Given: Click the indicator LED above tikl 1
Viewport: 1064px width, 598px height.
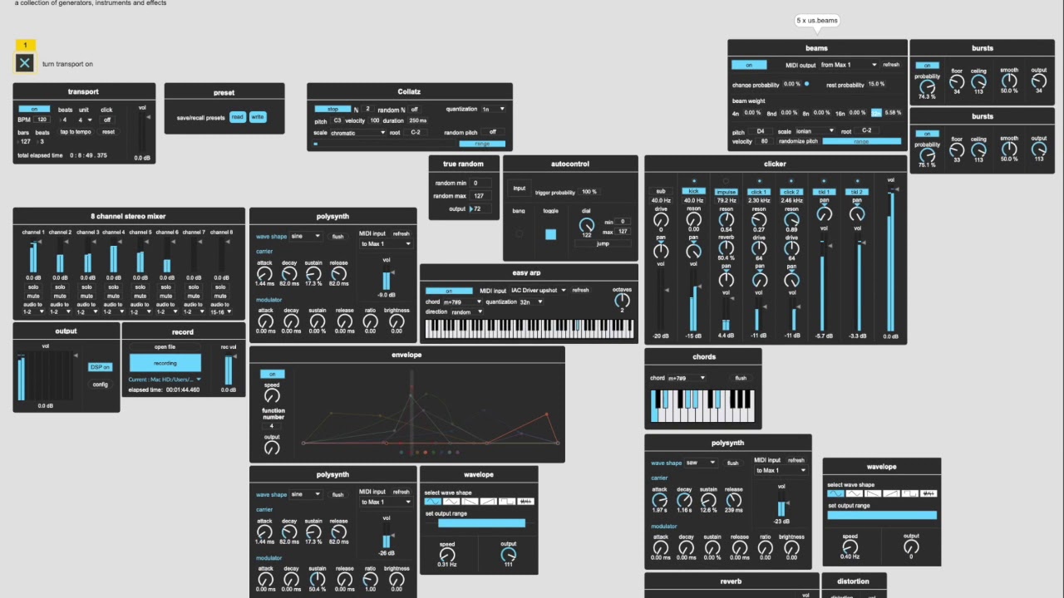Looking at the screenshot, I should point(824,180).
